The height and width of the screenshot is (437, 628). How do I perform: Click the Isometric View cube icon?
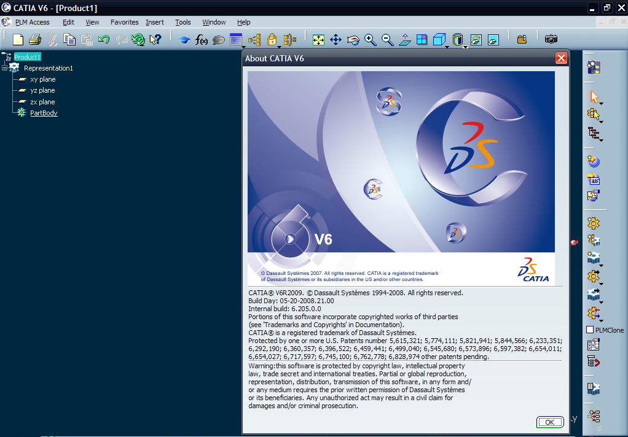coord(439,39)
